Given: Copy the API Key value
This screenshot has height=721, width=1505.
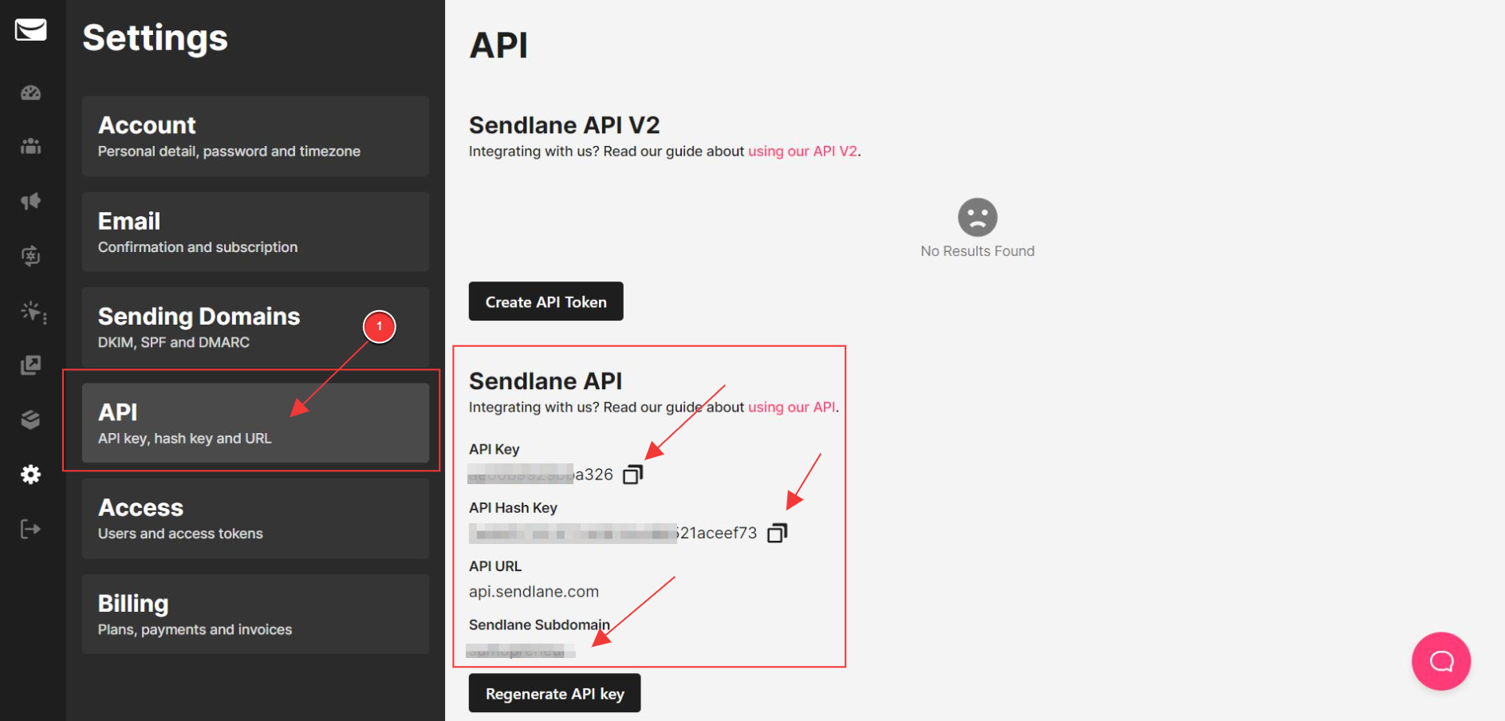Looking at the screenshot, I should click(632, 475).
